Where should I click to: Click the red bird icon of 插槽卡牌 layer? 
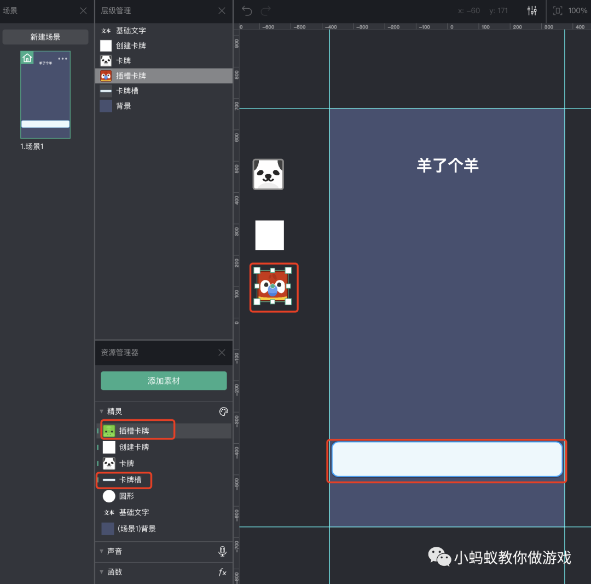click(106, 76)
